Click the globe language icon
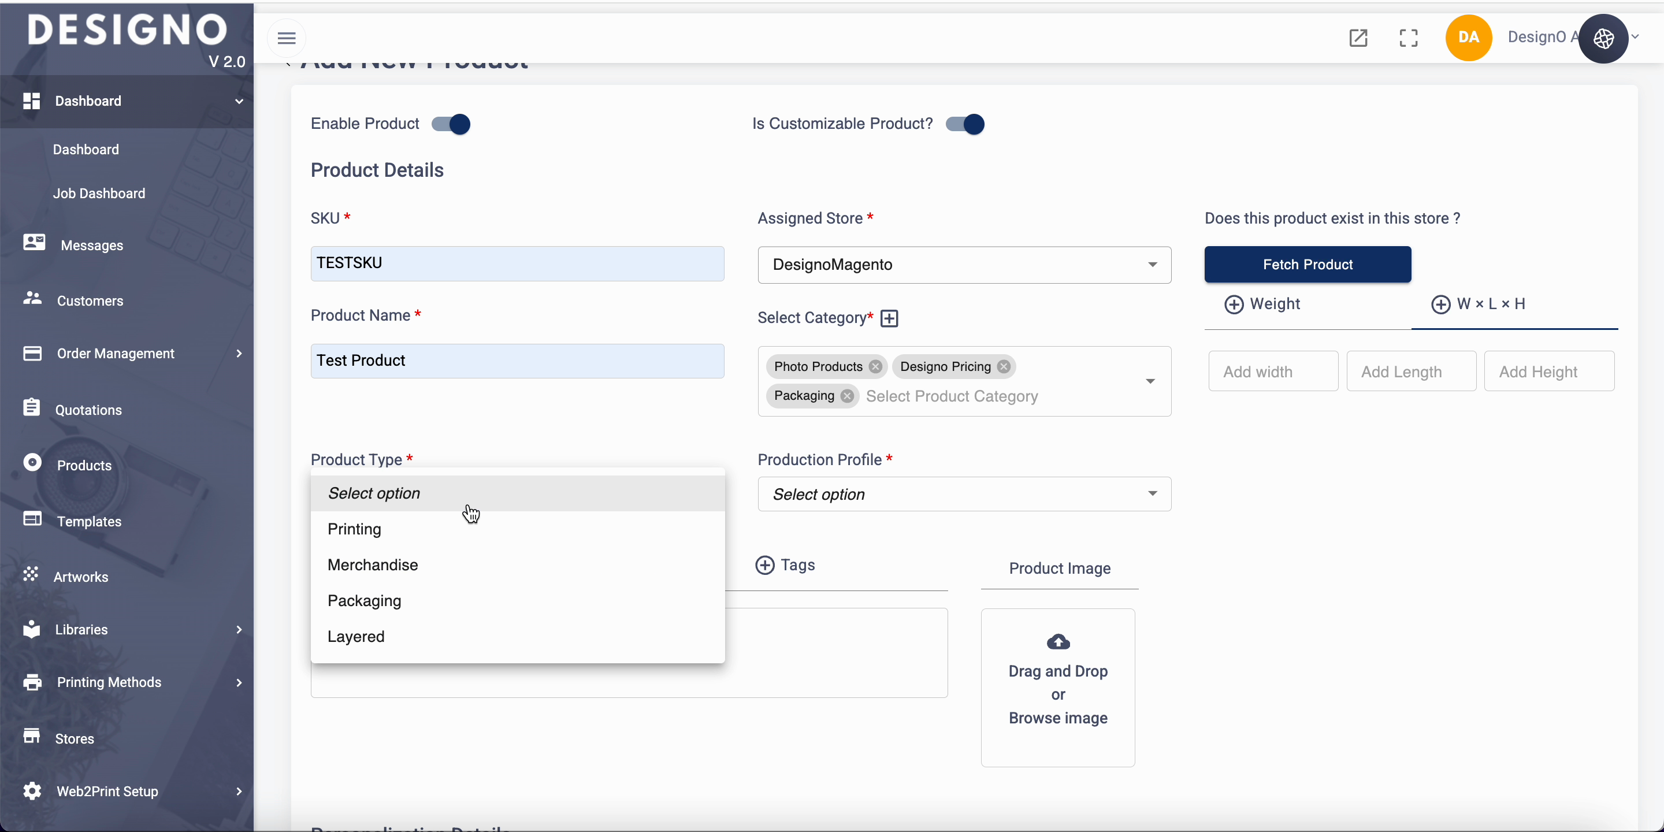 [x=1603, y=39]
